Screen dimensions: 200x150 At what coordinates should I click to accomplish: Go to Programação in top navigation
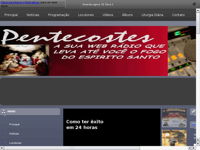point(59,15)
